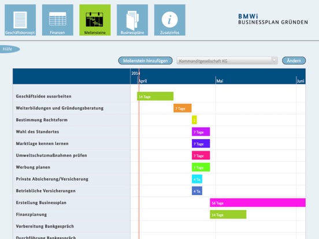Open the Businesspläne folder icon
Viewport: 319px width, 239px height.
coord(132,20)
